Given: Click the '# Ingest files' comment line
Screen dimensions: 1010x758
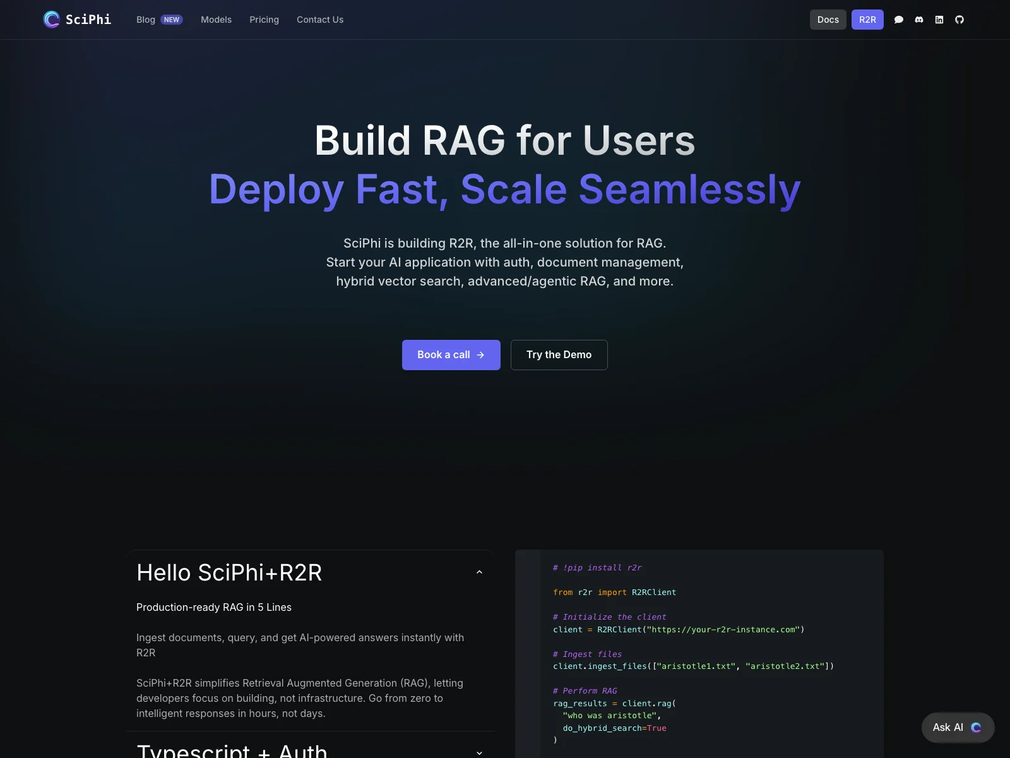Looking at the screenshot, I should (x=588, y=654).
